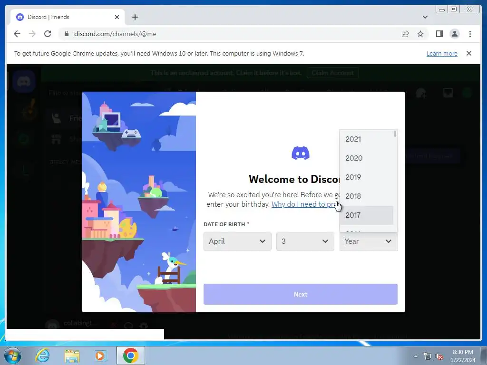Open the "Why do I need to provide" link

(306, 204)
